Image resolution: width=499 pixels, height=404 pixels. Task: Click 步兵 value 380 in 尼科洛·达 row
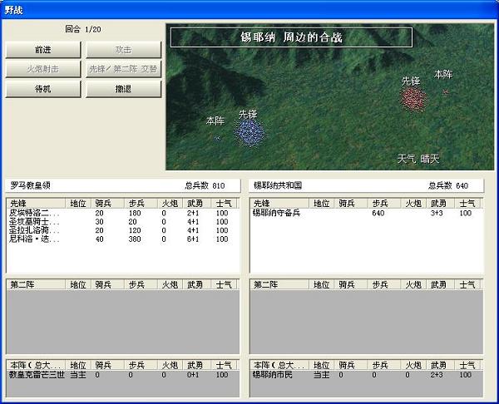click(135, 239)
